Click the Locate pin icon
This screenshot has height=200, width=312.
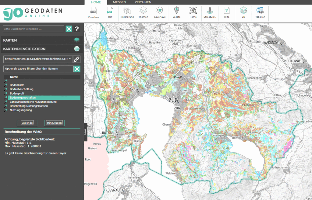pos(176,12)
